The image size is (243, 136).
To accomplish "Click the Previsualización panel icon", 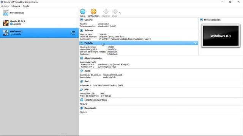I will click(201, 20).
